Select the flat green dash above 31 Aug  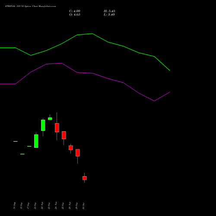point(16,141)
